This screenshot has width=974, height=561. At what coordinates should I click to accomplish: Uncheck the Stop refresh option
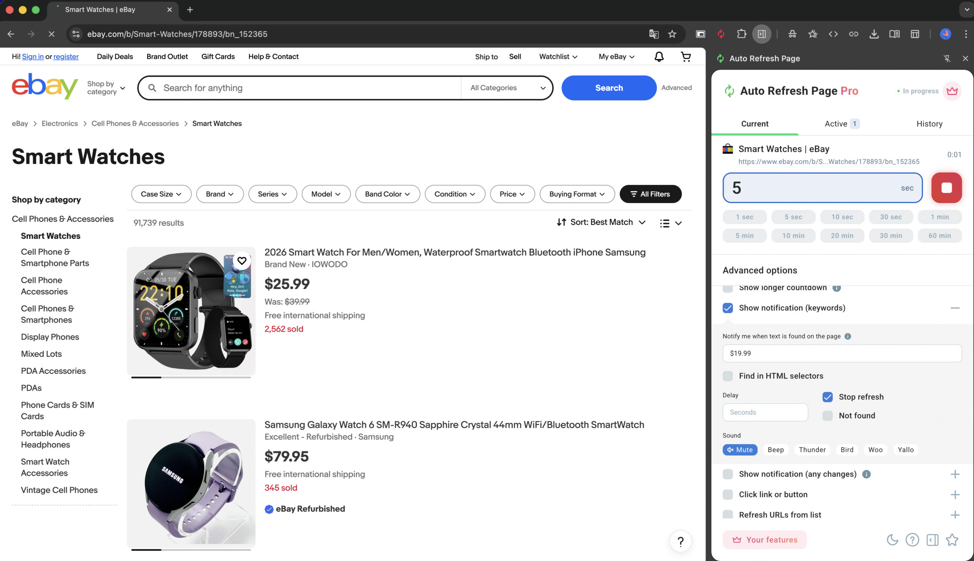click(827, 397)
